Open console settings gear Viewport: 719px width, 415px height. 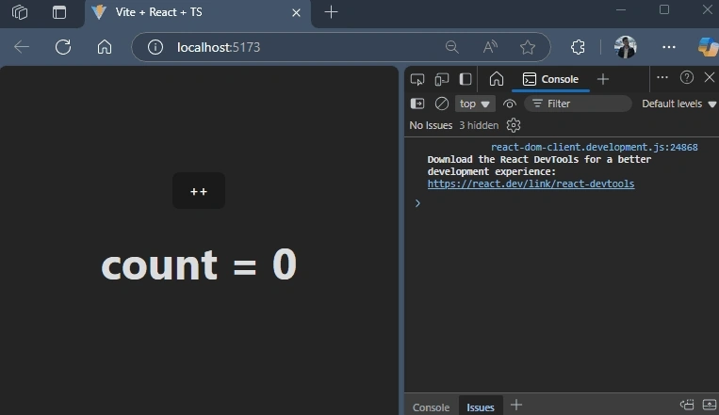click(x=514, y=125)
